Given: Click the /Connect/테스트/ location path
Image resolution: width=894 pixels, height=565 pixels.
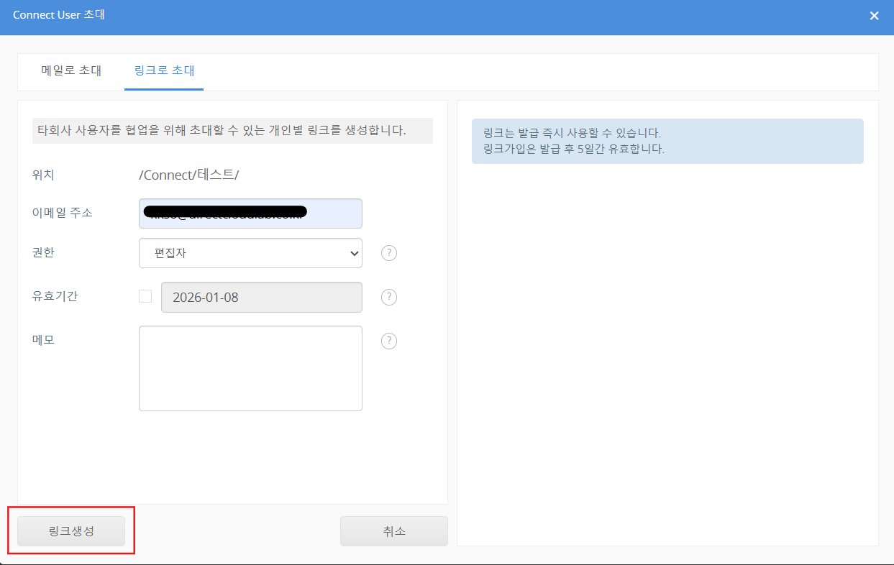Looking at the screenshot, I should click(x=188, y=175).
